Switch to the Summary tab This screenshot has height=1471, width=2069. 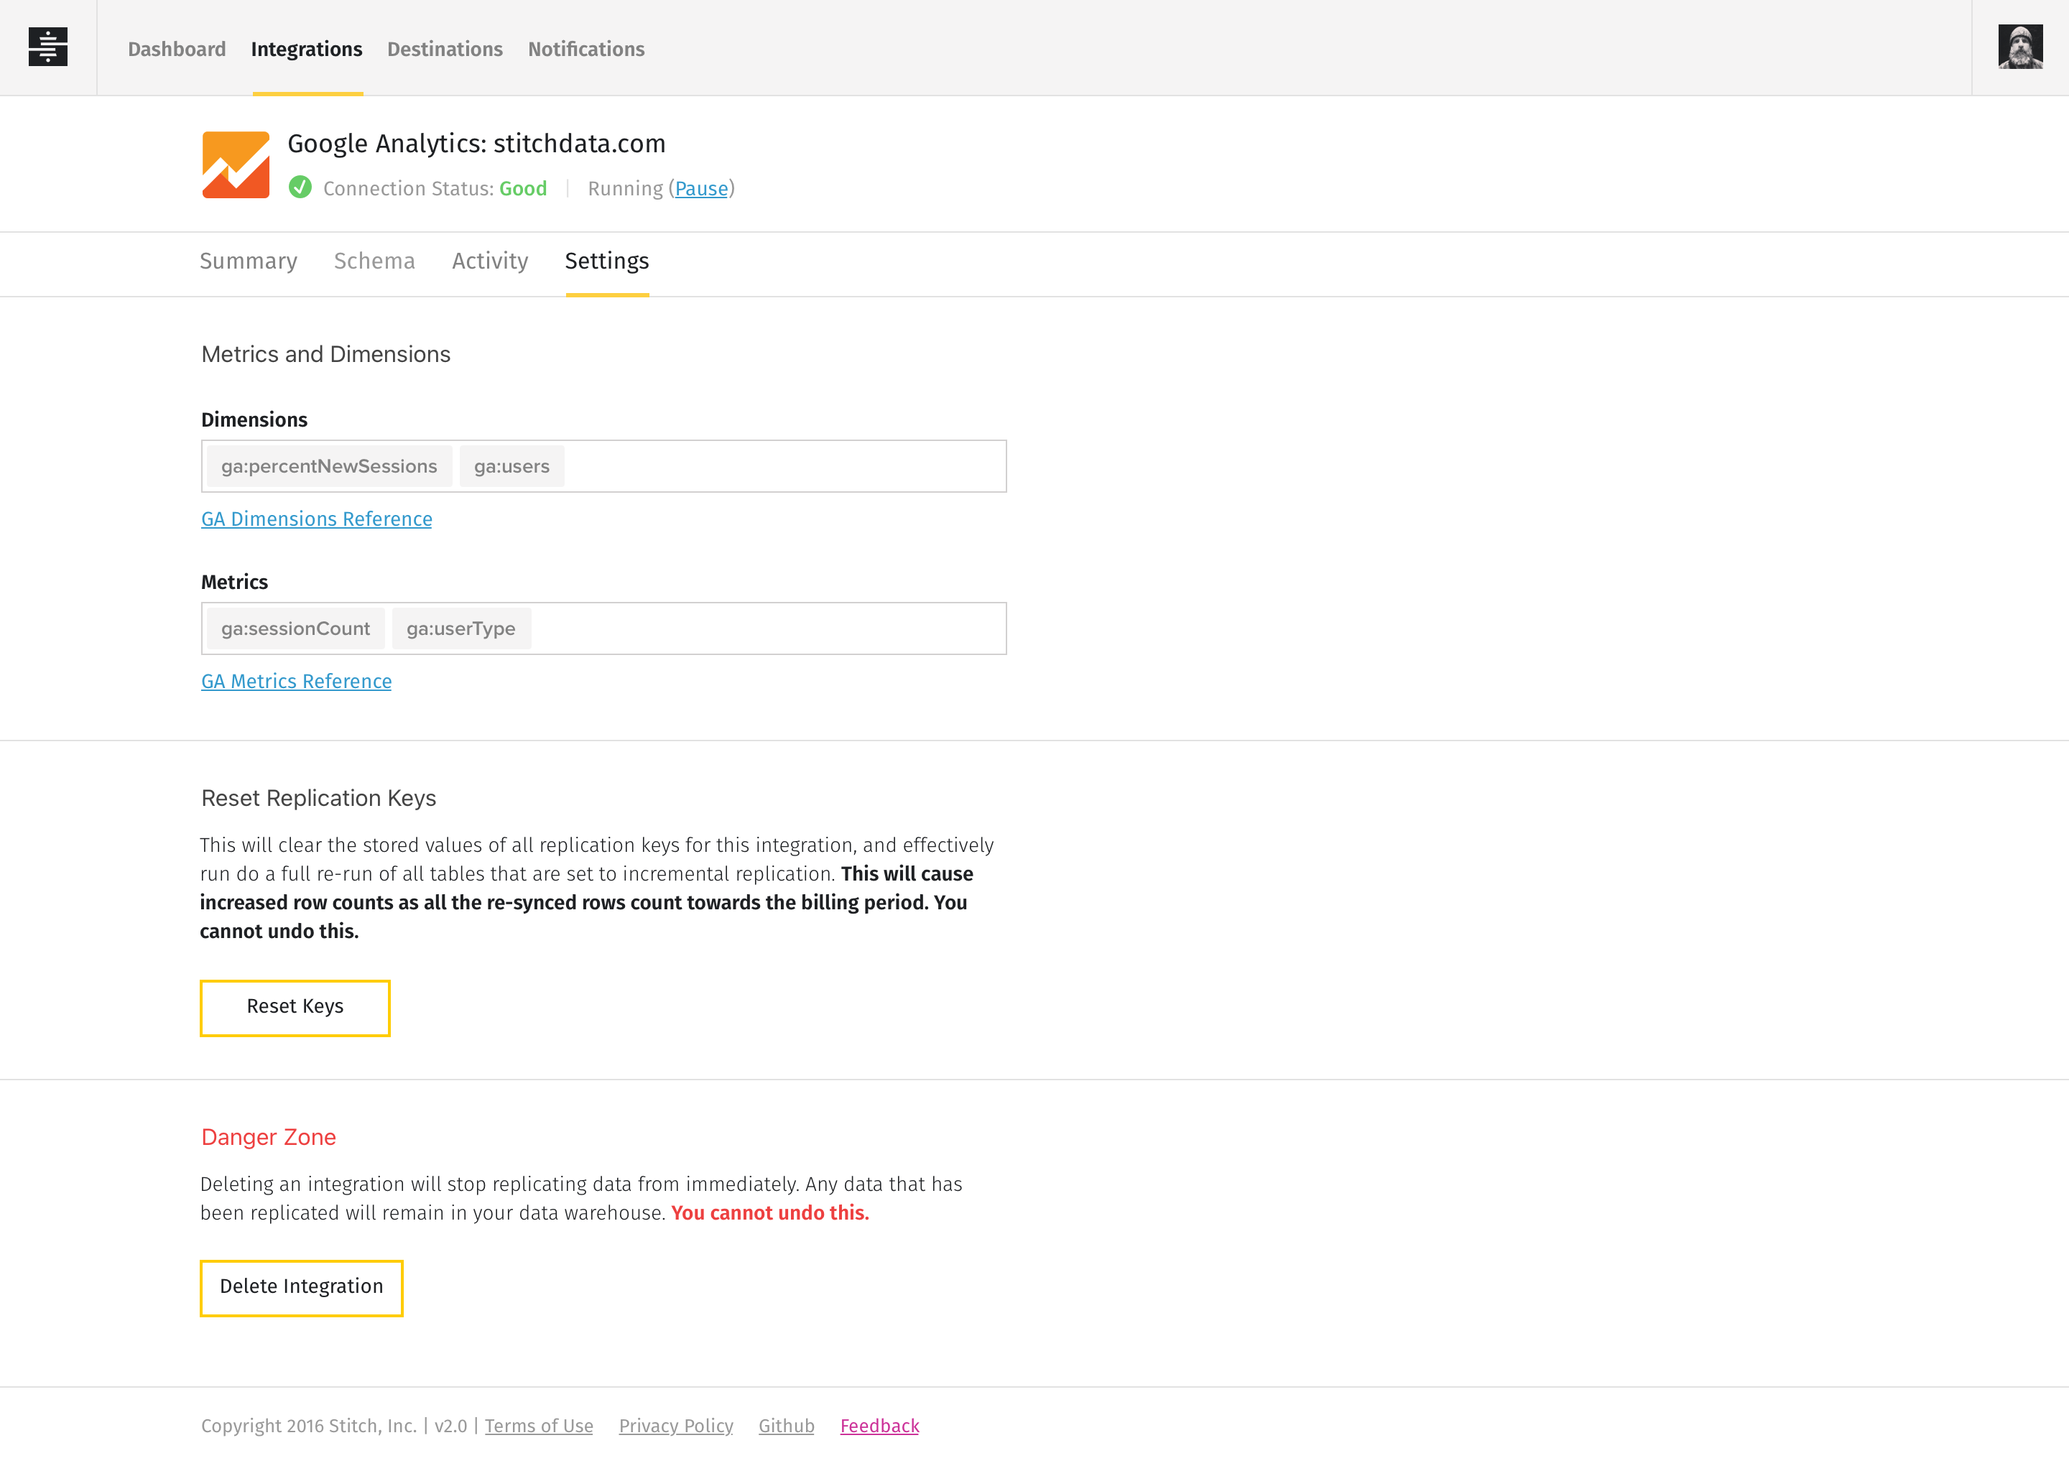point(248,261)
